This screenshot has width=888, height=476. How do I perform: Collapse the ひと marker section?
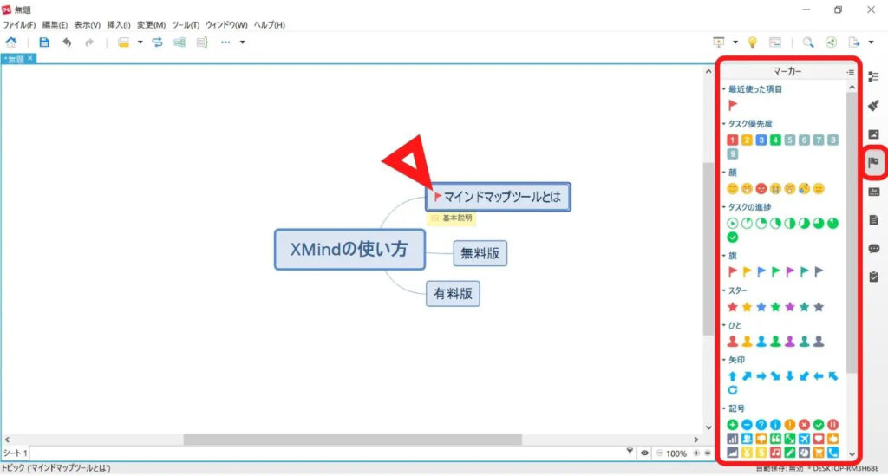tap(724, 325)
